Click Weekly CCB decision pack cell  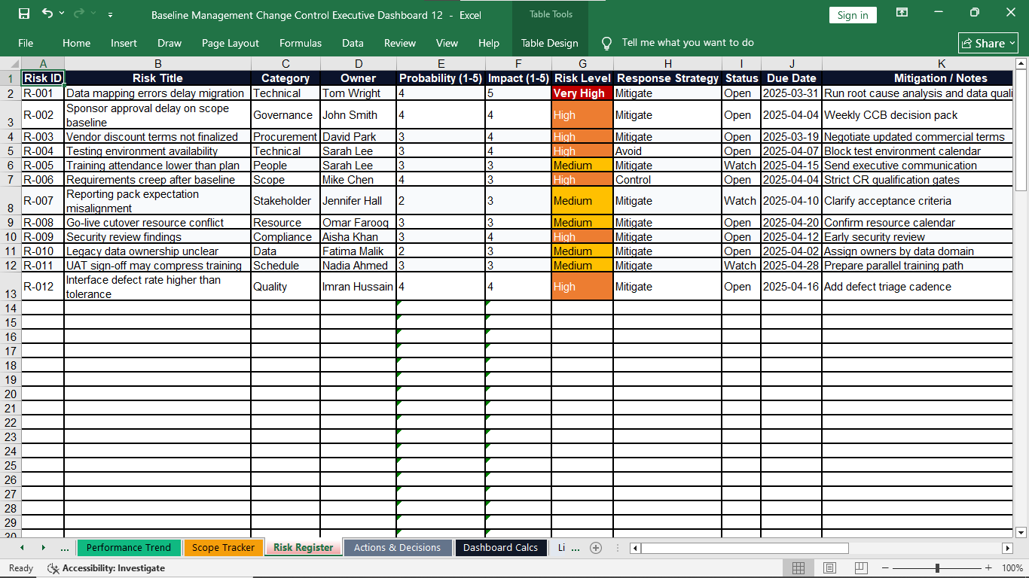[918, 115]
